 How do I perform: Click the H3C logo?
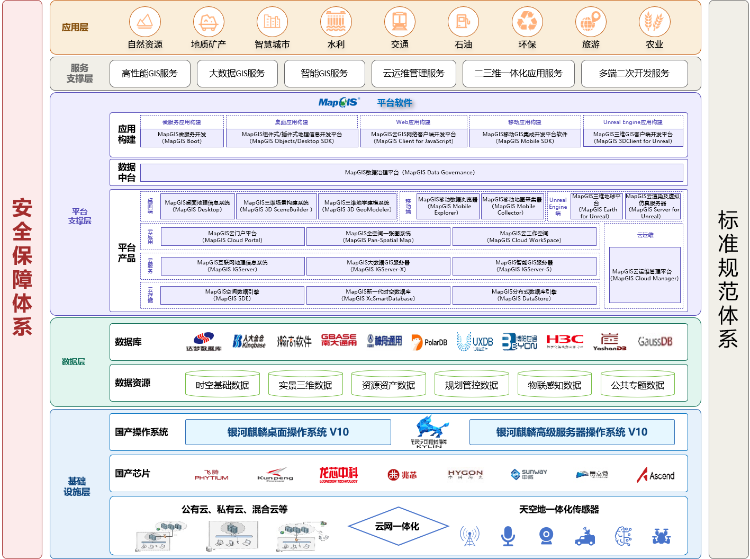point(565,341)
